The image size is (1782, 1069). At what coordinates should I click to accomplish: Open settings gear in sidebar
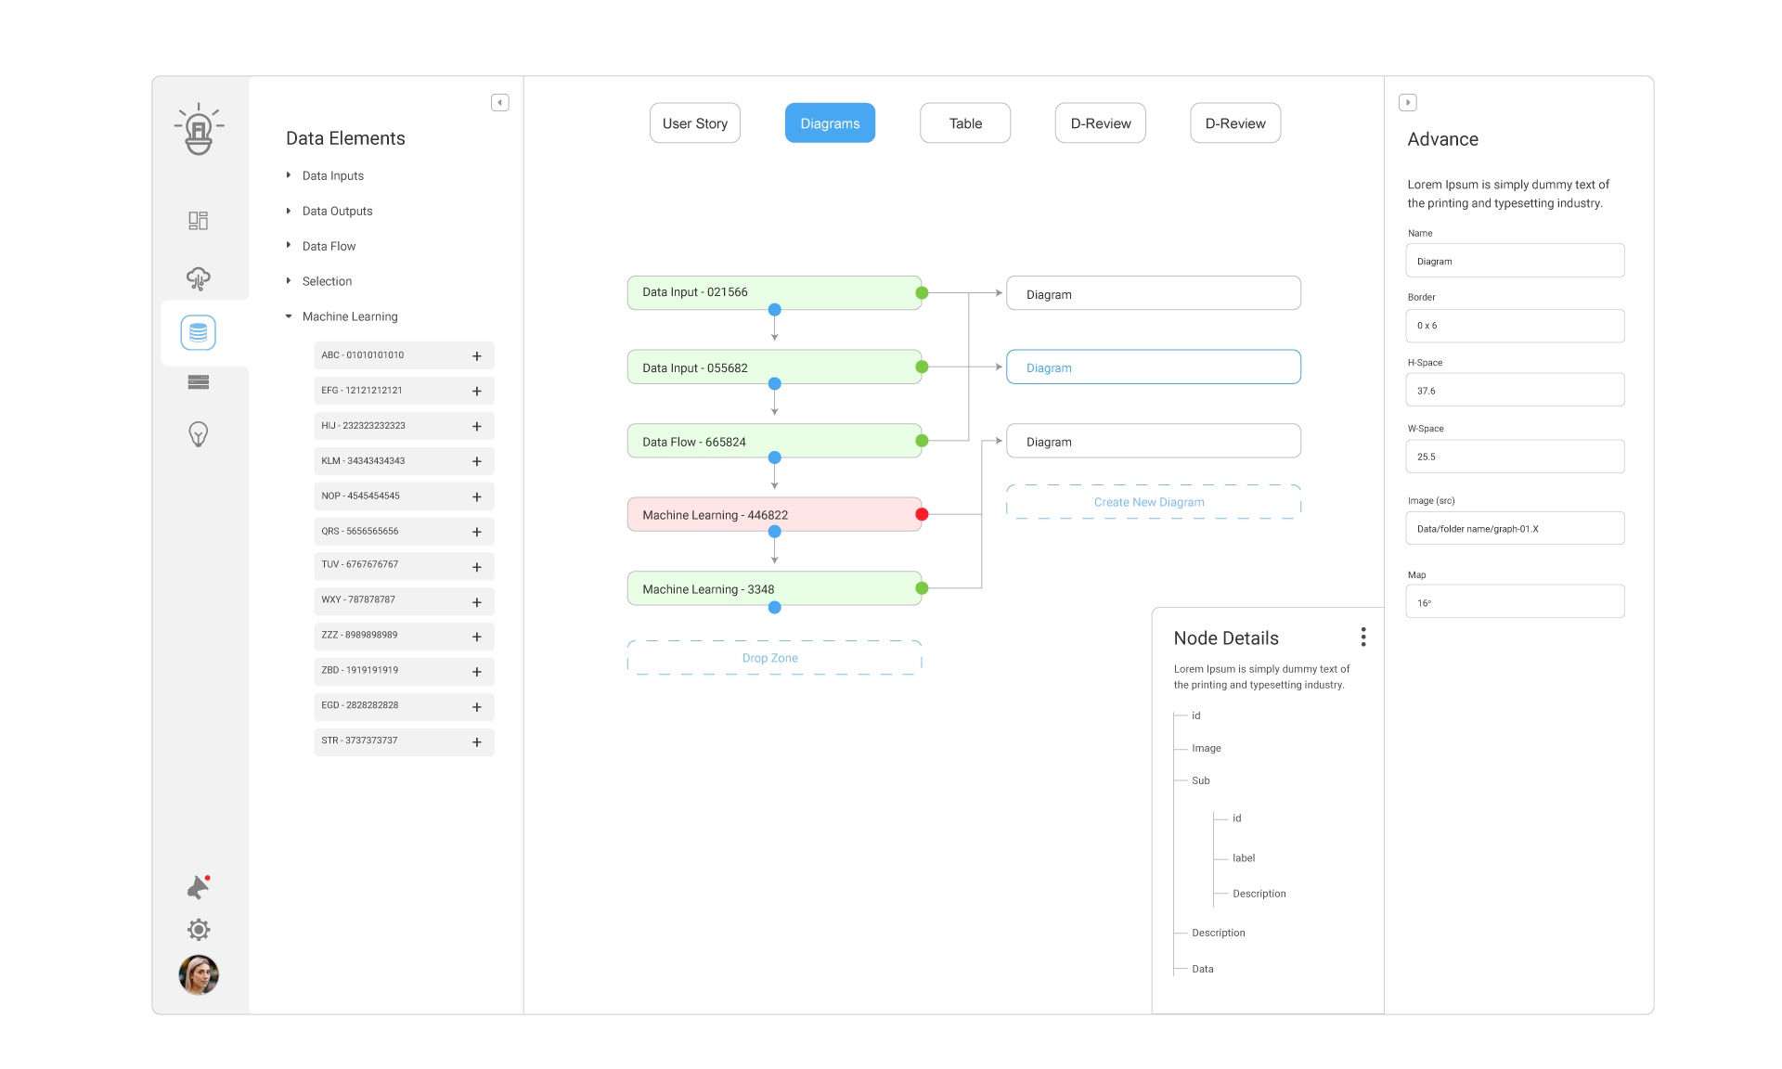(199, 930)
